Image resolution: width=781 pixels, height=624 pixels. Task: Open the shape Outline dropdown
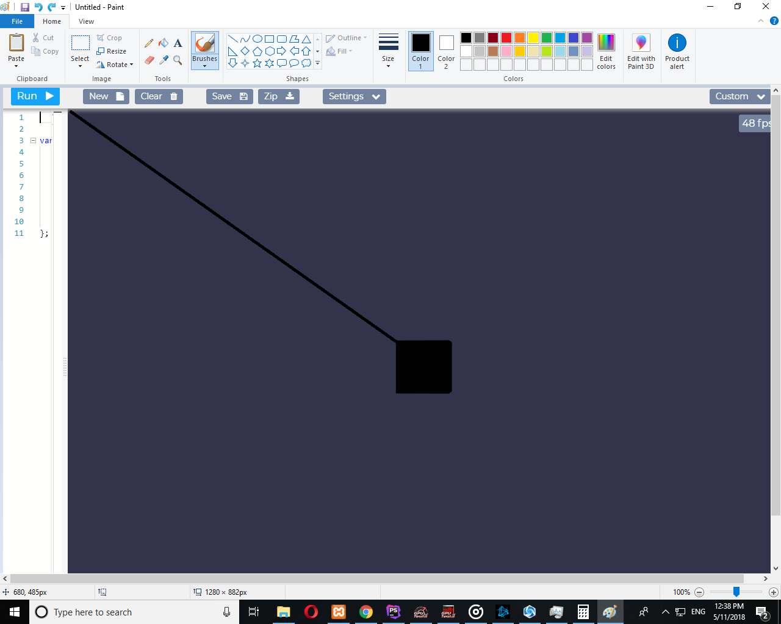coord(347,38)
